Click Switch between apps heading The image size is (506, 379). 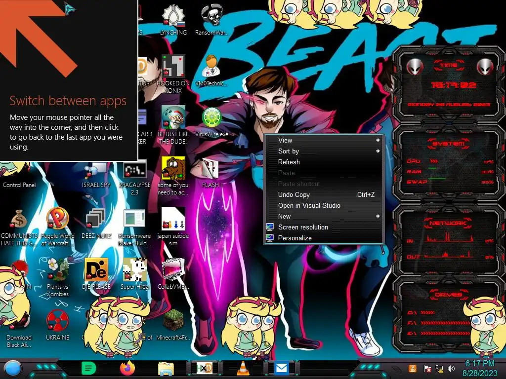pos(68,101)
